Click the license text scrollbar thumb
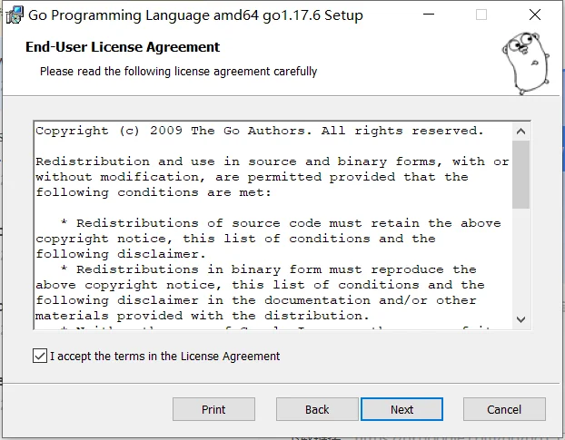The width and height of the screenshot is (565, 440). click(x=520, y=174)
